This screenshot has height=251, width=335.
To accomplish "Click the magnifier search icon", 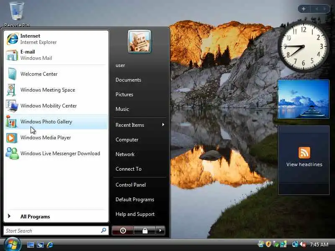I will pyautogui.click(x=103, y=231).
